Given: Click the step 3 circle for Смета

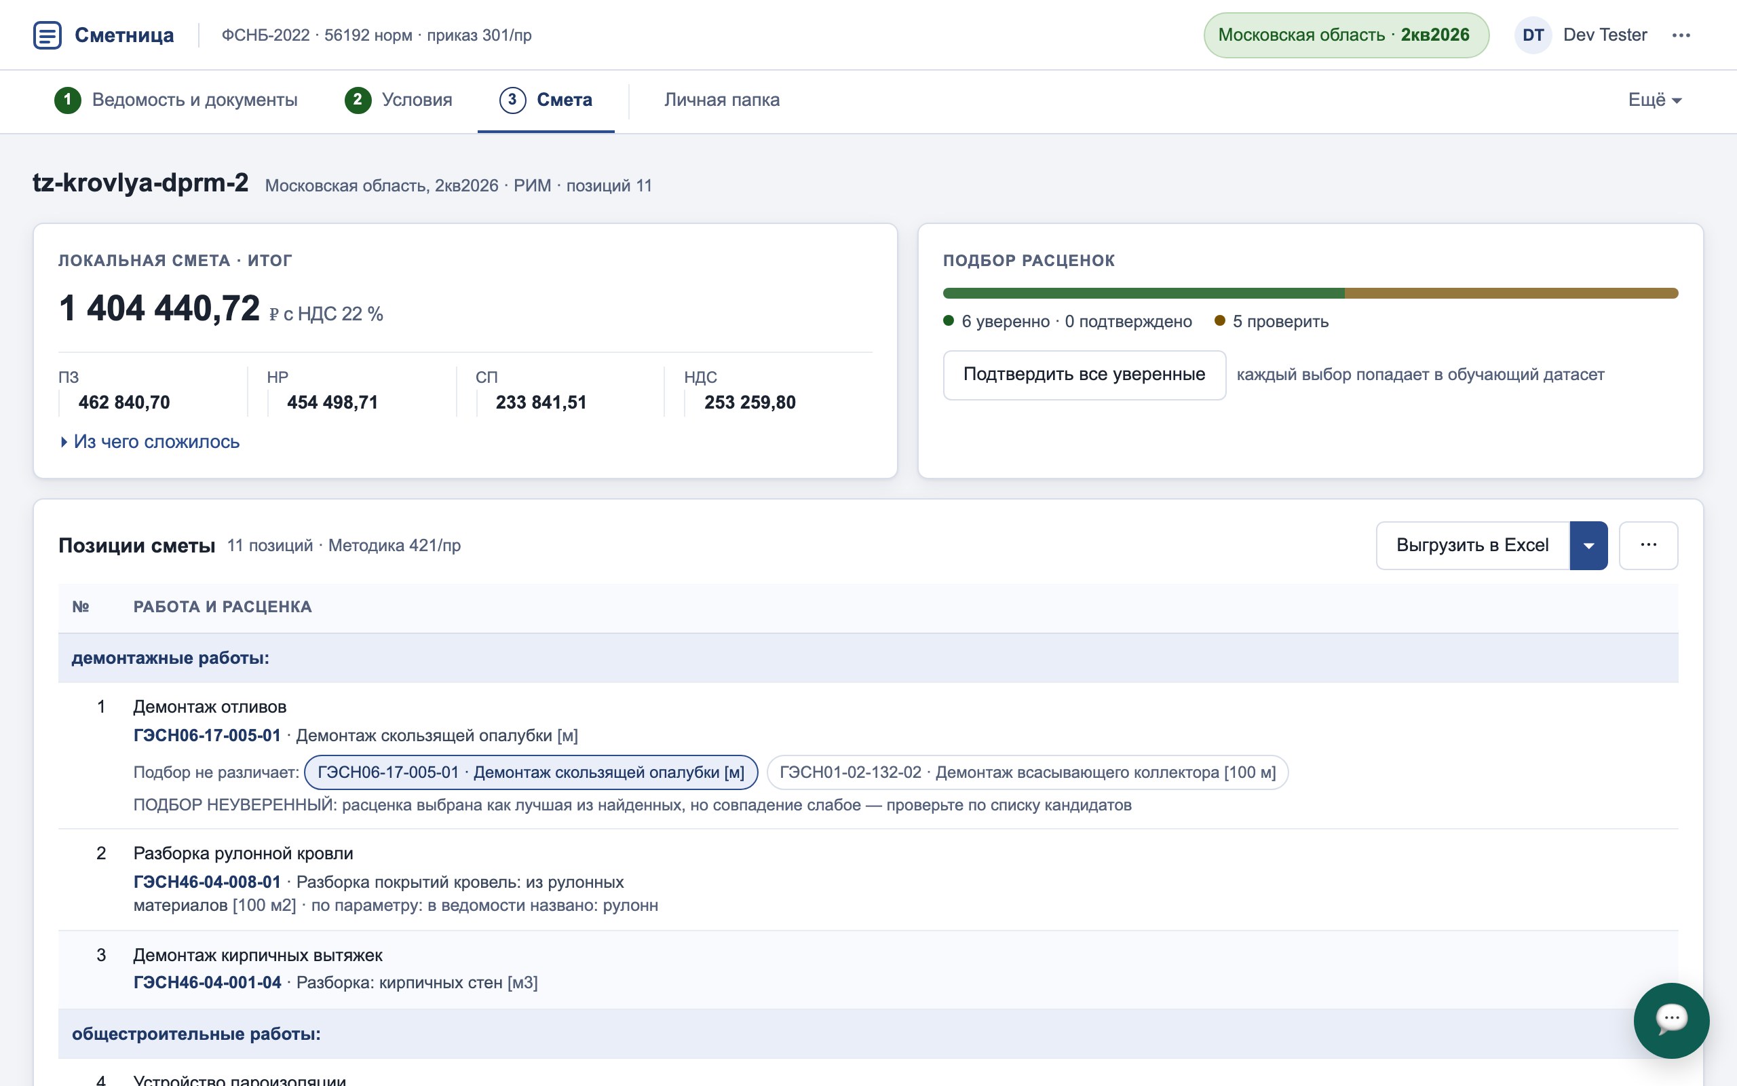Looking at the screenshot, I should point(512,100).
